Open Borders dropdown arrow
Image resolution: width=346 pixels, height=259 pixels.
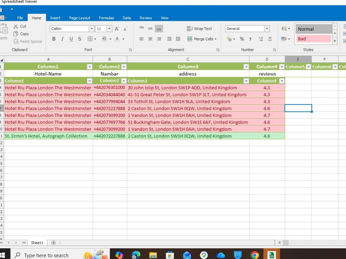click(x=95, y=39)
